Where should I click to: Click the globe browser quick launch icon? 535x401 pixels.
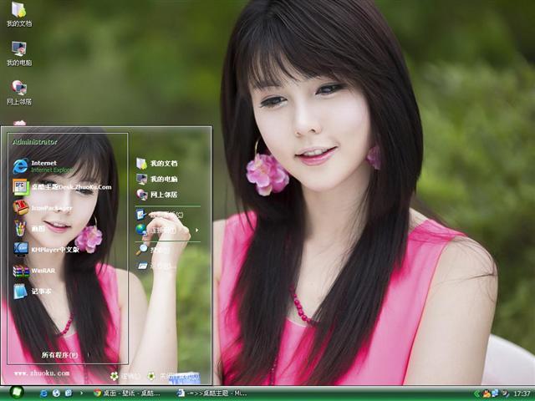point(56,393)
